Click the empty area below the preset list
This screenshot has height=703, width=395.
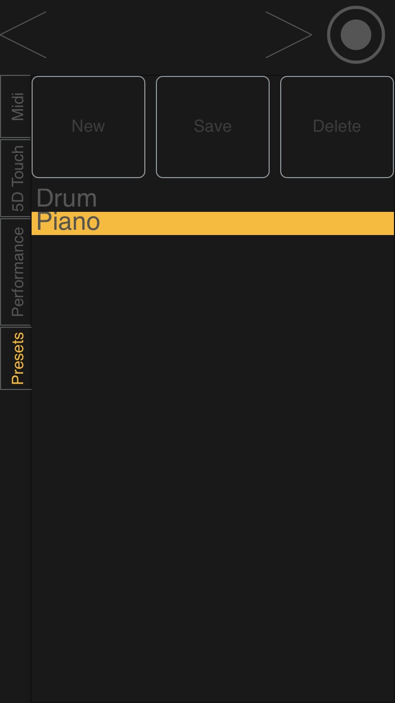[x=213, y=448]
